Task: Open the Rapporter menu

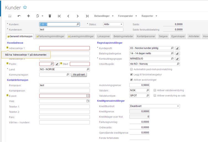Action: (149, 16)
